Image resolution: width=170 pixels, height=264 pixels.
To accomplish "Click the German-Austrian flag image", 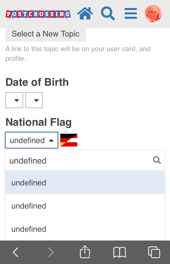I will point(69,140).
